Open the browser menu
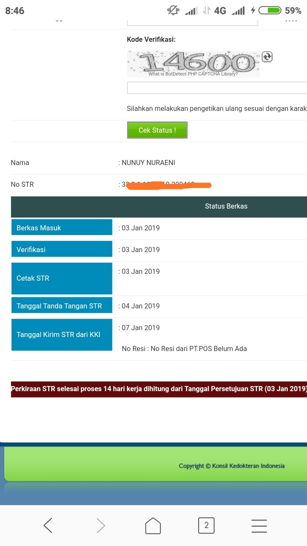The width and height of the screenshot is (307, 546). [259, 526]
